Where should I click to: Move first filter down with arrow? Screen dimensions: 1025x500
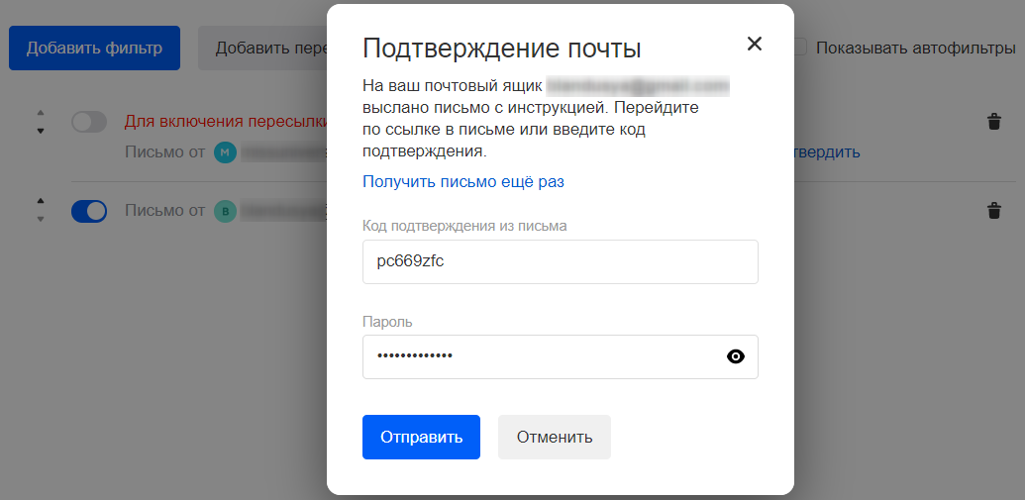pyautogui.click(x=40, y=131)
